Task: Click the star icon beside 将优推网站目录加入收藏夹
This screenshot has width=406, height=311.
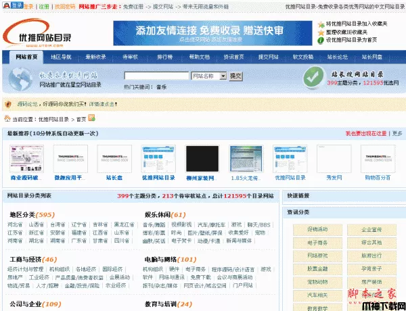Action: tap(321, 24)
